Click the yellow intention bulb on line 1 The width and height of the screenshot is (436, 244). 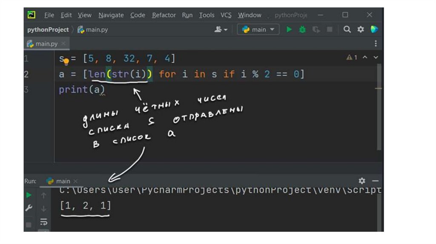(66, 61)
